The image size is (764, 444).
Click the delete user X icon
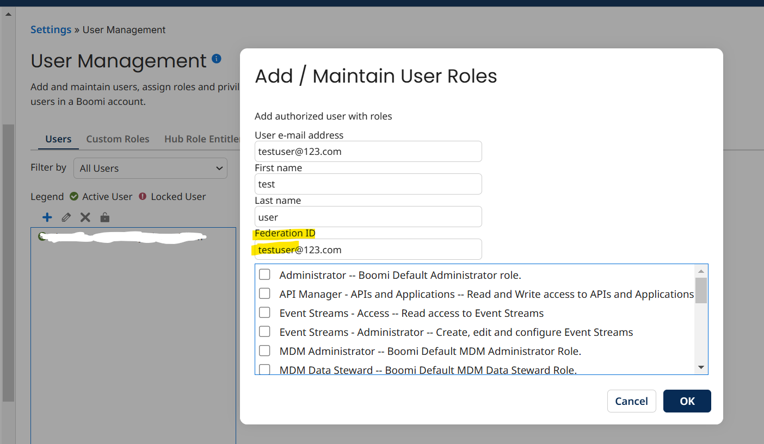tap(85, 217)
